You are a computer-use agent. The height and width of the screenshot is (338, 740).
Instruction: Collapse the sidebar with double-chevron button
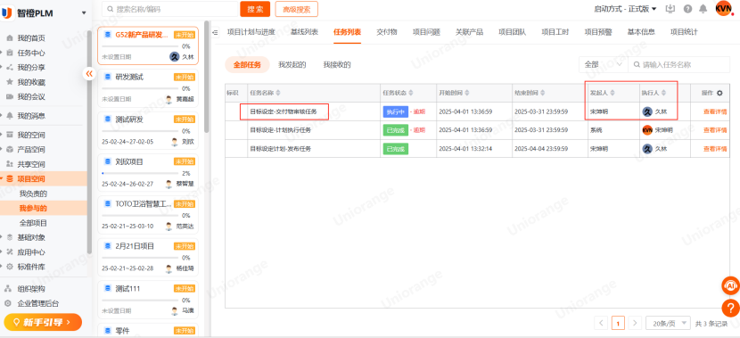point(89,73)
